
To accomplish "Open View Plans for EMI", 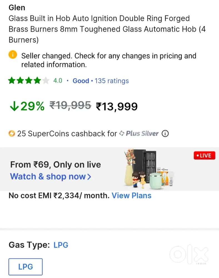I will pyautogui.click(x=131, y=195).
